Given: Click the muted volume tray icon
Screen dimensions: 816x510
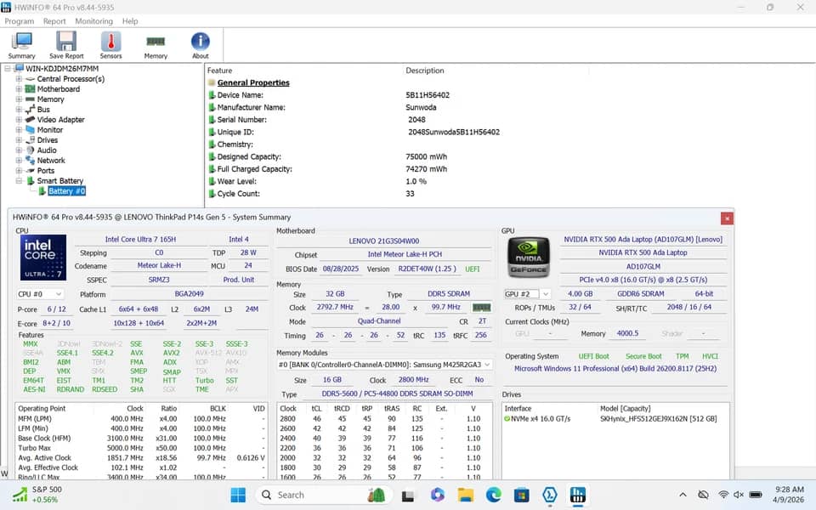Looking at the screenshot, I should [739, 495].
